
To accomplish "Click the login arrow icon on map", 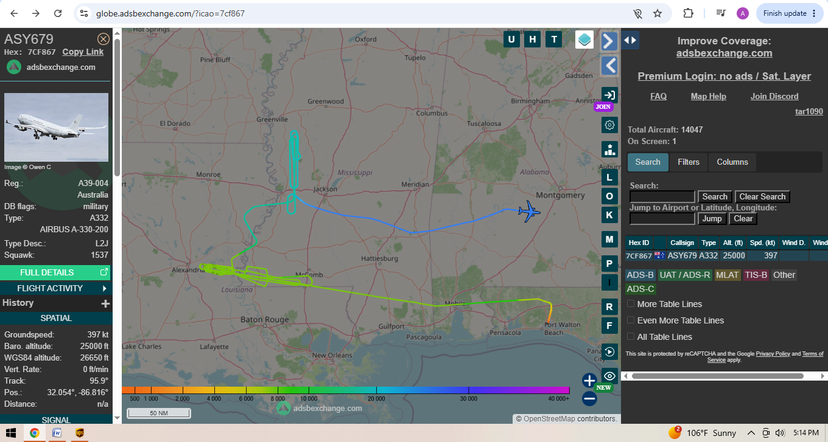I will [x=609, y=95].
